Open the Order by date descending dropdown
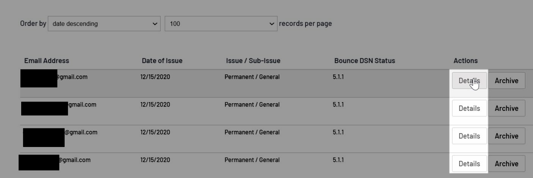 point(104,24)
